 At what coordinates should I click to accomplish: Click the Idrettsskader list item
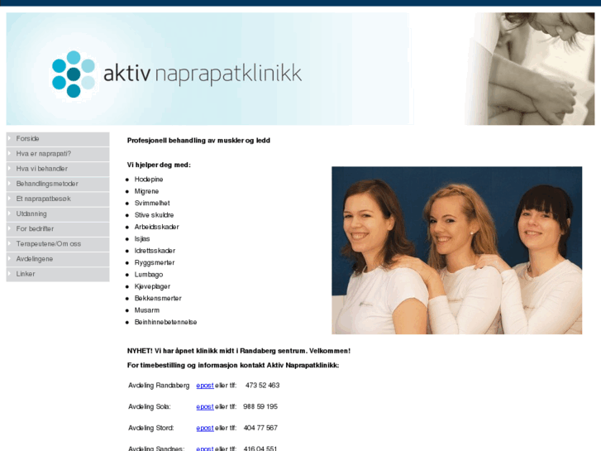[155, 251]
